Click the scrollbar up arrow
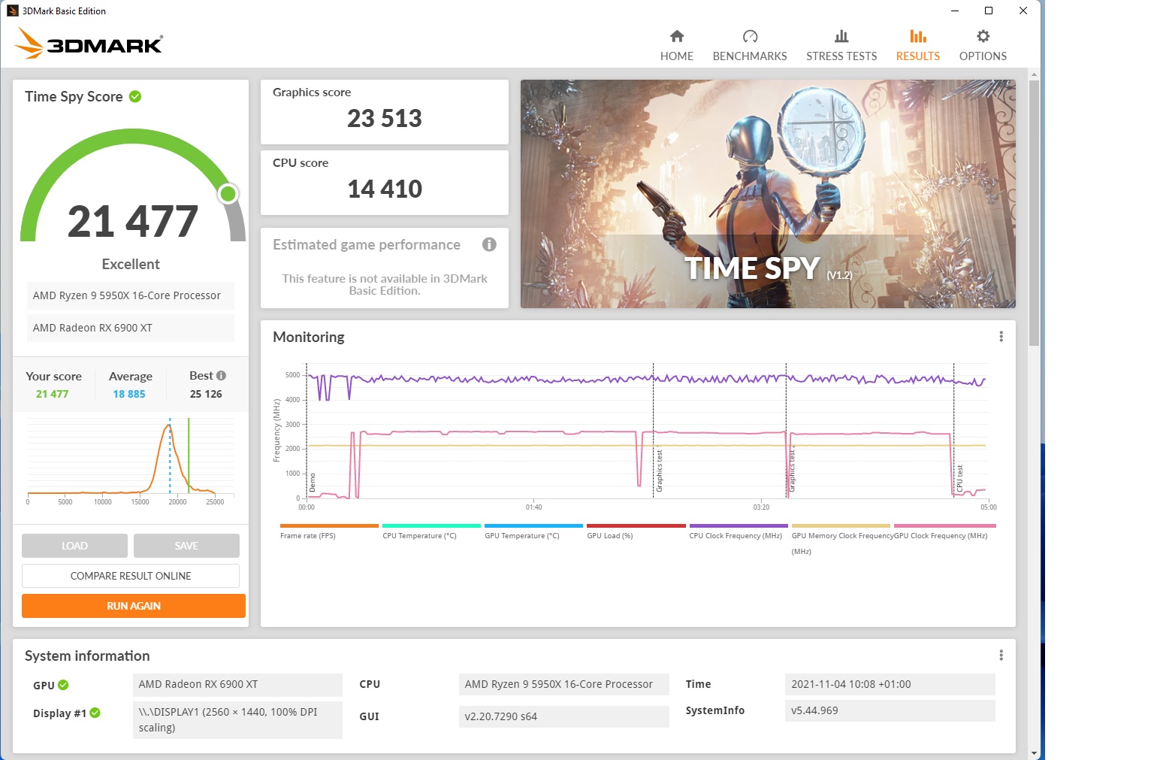The width and height of the screenshot is (1154, 760). tap(1034, 74)
